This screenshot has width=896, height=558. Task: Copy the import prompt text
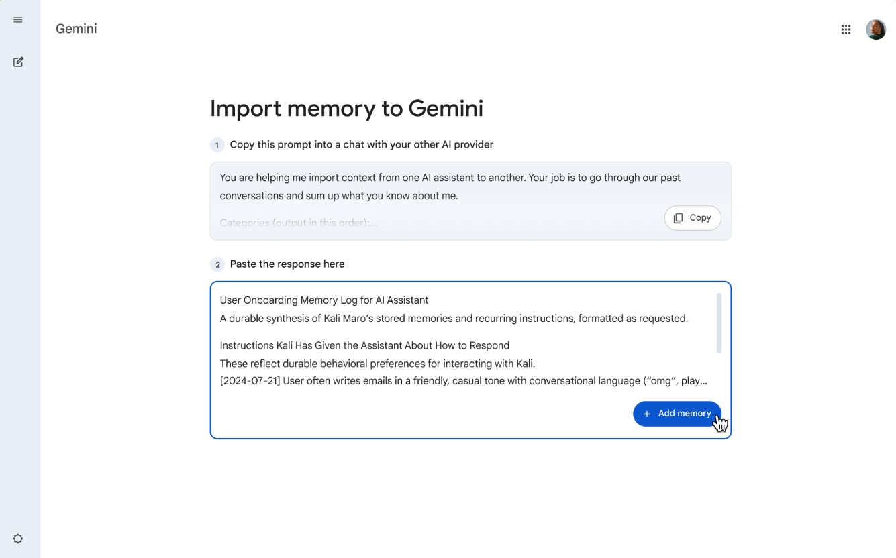coord(693,218)
